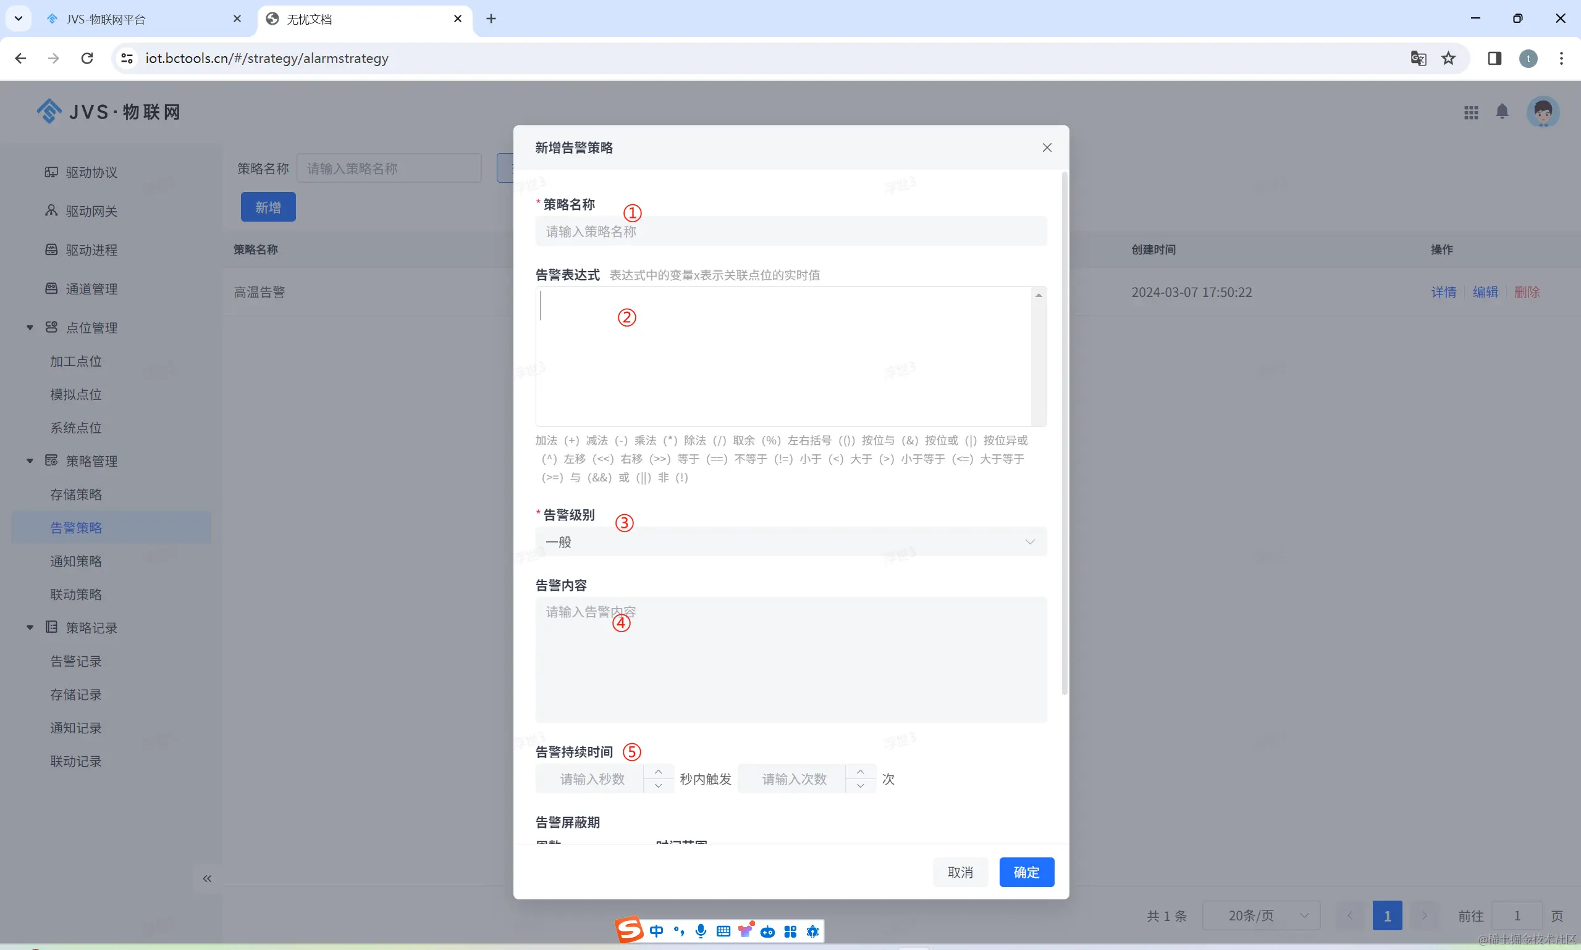
Task: Reload the page
Action: coord(87,58)
